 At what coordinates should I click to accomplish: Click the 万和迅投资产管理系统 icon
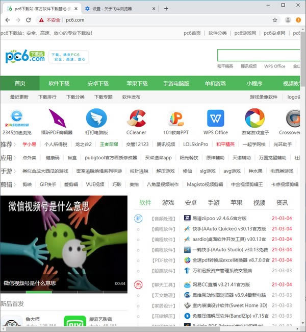point(187,271)
